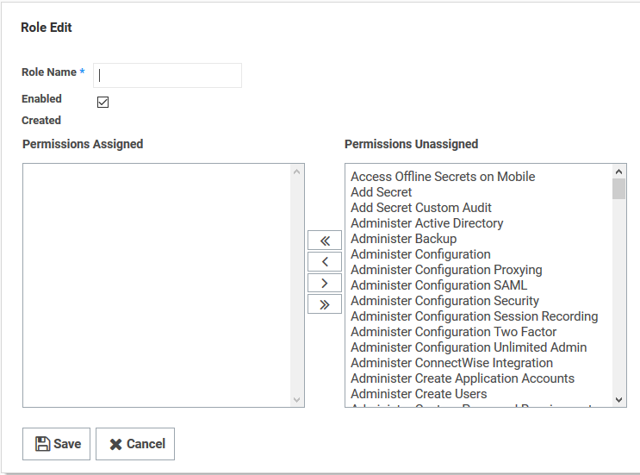The width and height of the screenshot is (640, 475).
Task: Click the single left chevron move button
Action: click(325, 262)
